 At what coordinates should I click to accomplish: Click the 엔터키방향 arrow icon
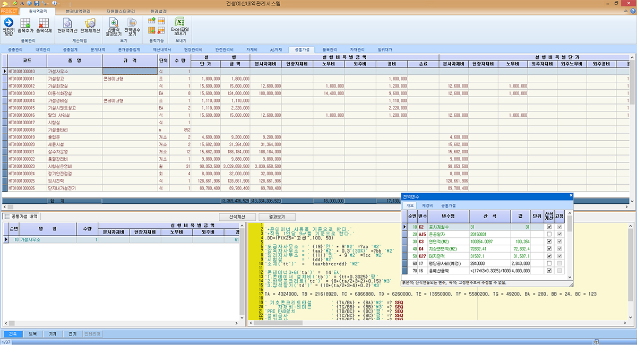pyautogui.click(x=8, y=22)
